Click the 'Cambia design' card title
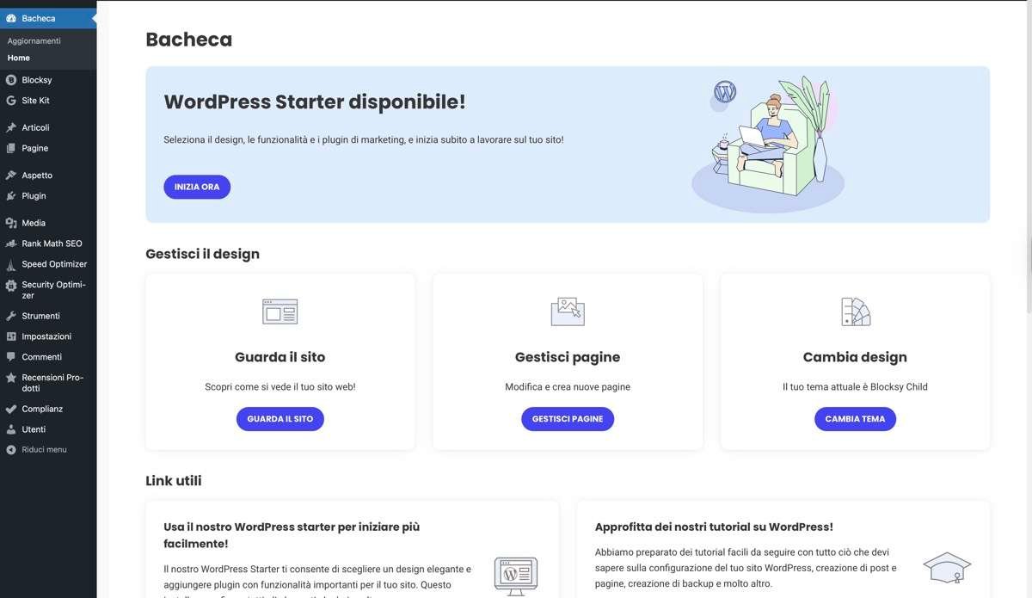1032x598 pixels. pyautogui.click(x=855, y=357)
